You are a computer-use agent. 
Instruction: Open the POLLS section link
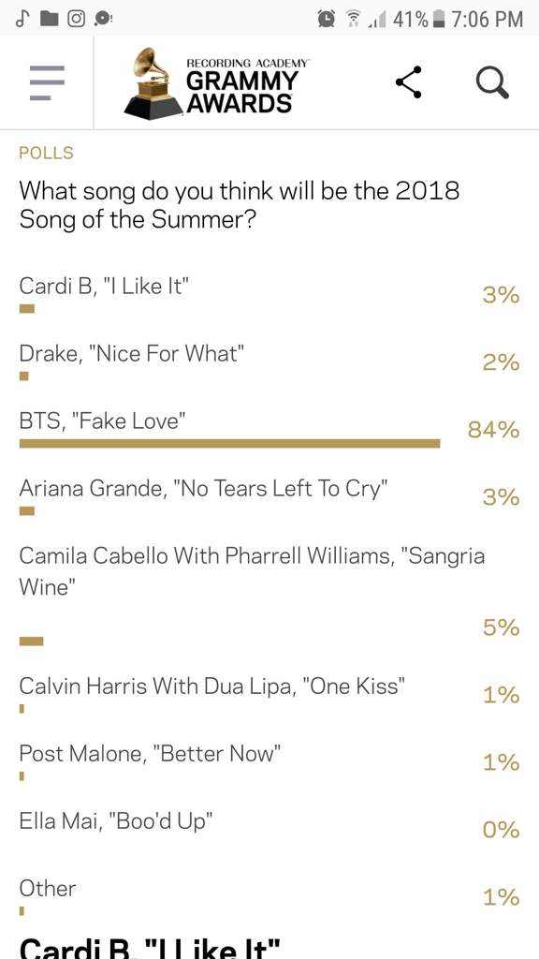47,153
